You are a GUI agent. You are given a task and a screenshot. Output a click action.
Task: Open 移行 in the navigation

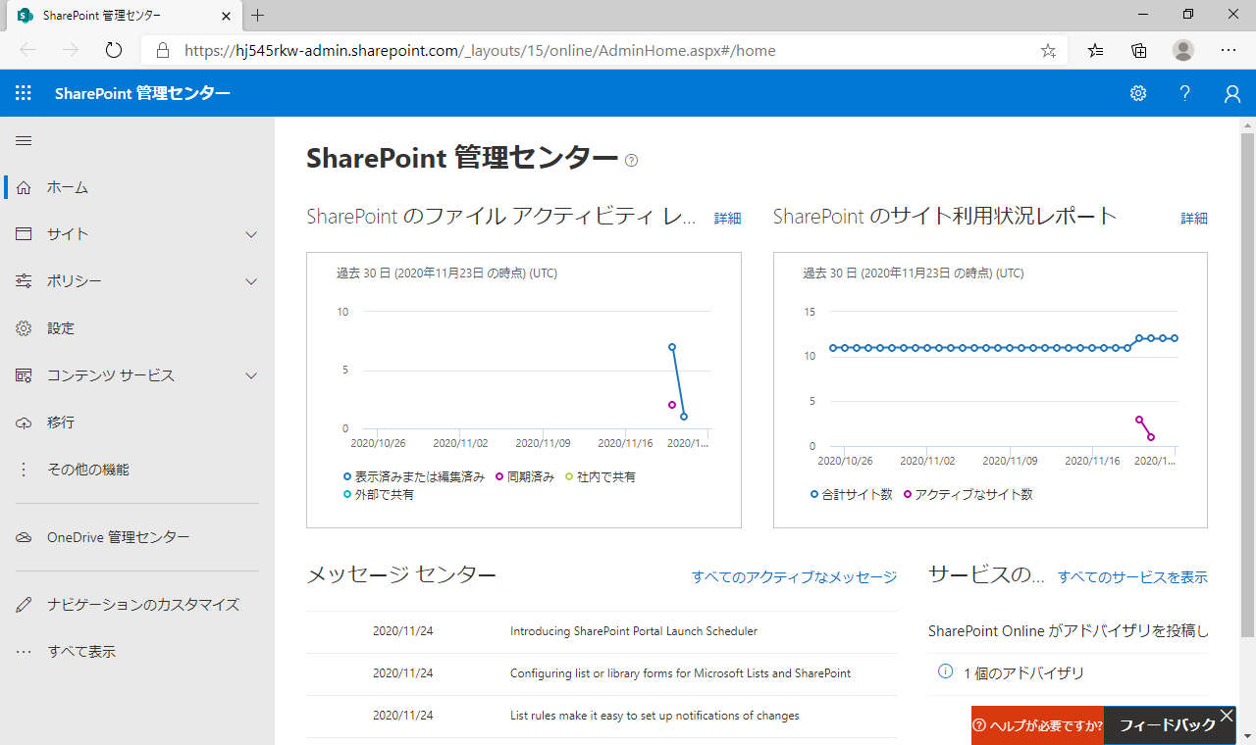click(61, 422)
